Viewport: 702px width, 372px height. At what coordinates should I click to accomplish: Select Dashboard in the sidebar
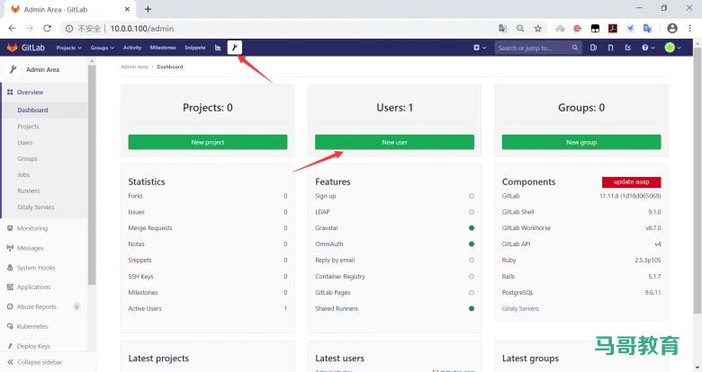32,110
